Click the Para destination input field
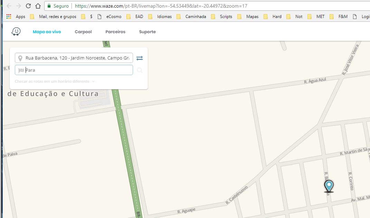 [x=74, y=70]
